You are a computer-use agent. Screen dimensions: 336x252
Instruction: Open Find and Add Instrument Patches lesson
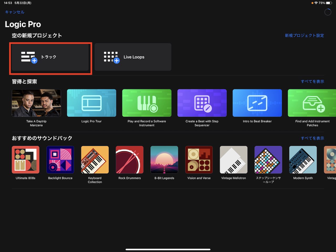pyautogui.click(x=312, y=103)
